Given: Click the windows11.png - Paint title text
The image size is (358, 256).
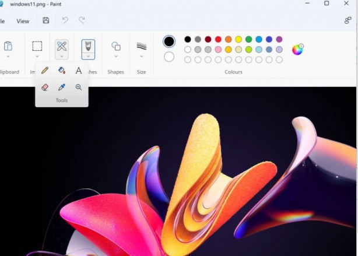Looking at the screenshot, I should (36, 4).
